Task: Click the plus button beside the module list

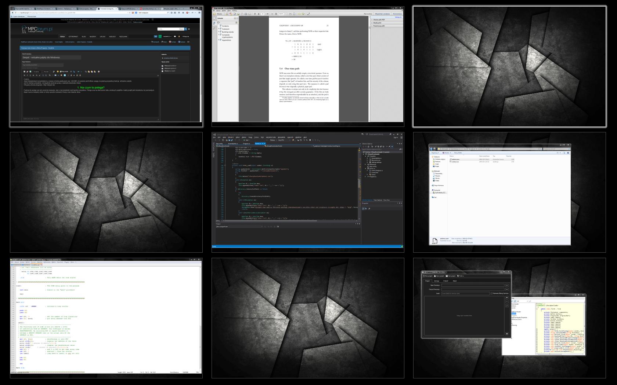Action: (x=507, y=298)
